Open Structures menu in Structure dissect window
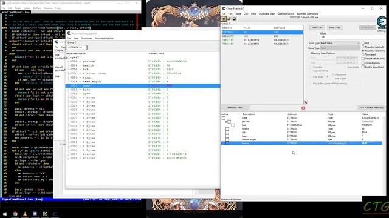This screenshot has height=218, width=389. pos(86,38)
